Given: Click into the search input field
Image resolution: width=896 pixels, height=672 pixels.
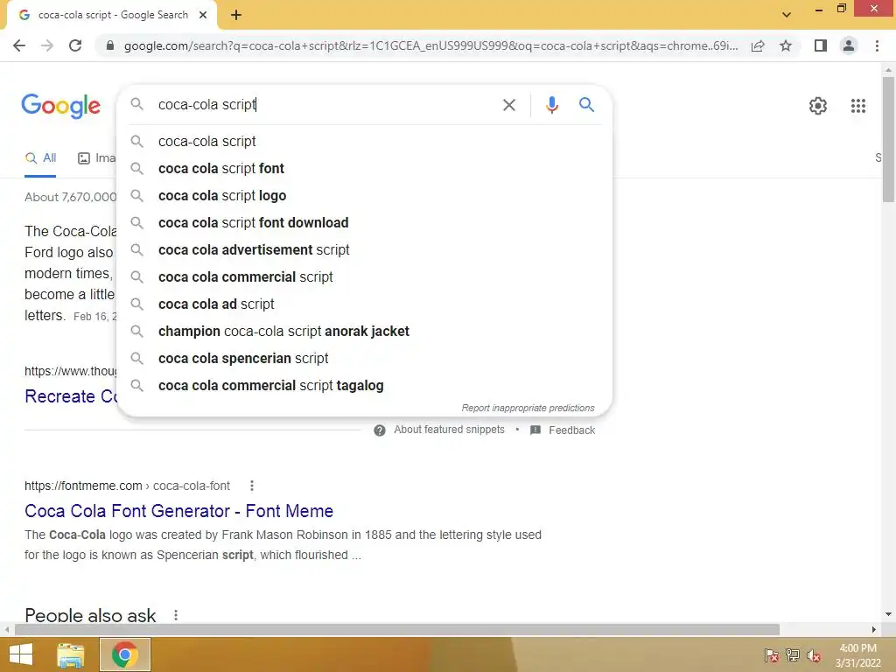Looking at the screenshot, I should tap(325, 105).
